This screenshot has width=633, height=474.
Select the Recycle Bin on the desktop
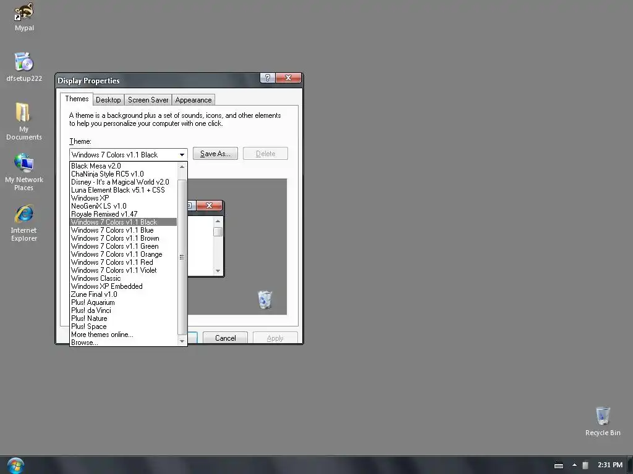(603, 421)
